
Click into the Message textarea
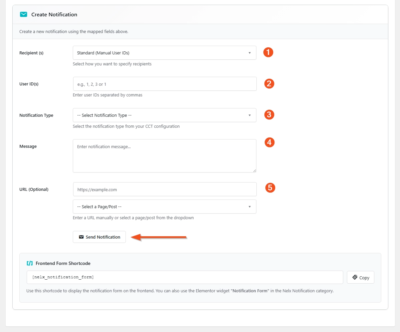165,156
